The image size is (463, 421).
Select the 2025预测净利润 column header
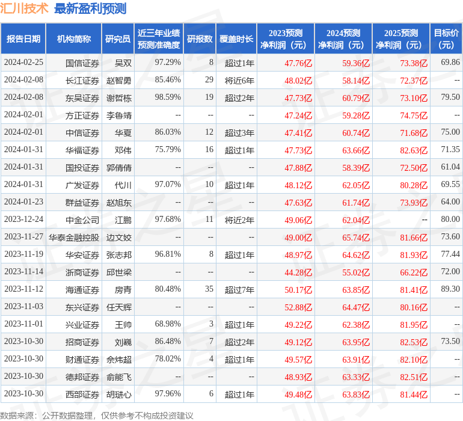point(401,38)
